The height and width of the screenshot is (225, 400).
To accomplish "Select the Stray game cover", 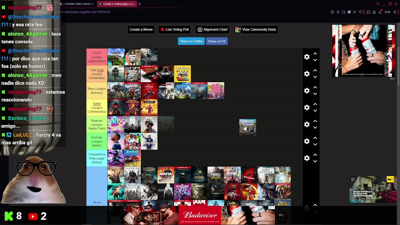I will click(232, 192).
